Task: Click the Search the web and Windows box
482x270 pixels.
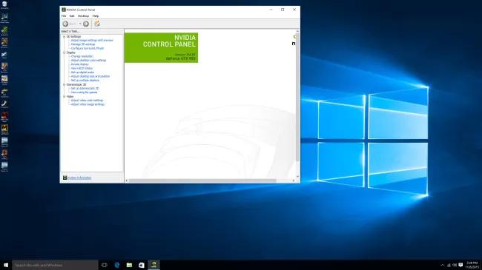Action: tap(56, 265)
